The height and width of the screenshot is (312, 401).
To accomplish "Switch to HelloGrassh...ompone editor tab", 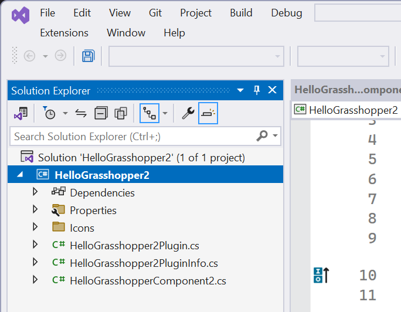I will coord(346,90).
